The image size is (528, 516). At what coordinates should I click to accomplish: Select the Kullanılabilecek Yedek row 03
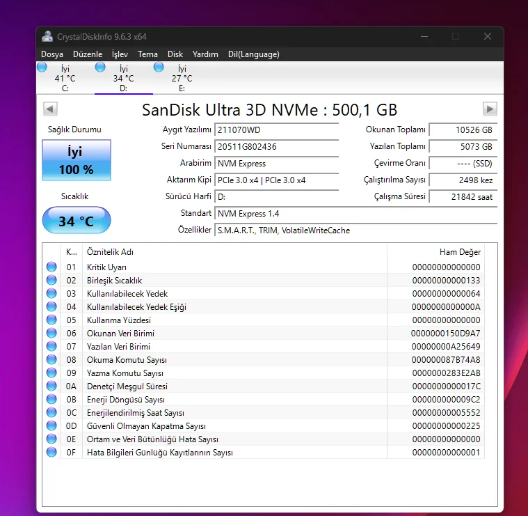coord(264,294)
